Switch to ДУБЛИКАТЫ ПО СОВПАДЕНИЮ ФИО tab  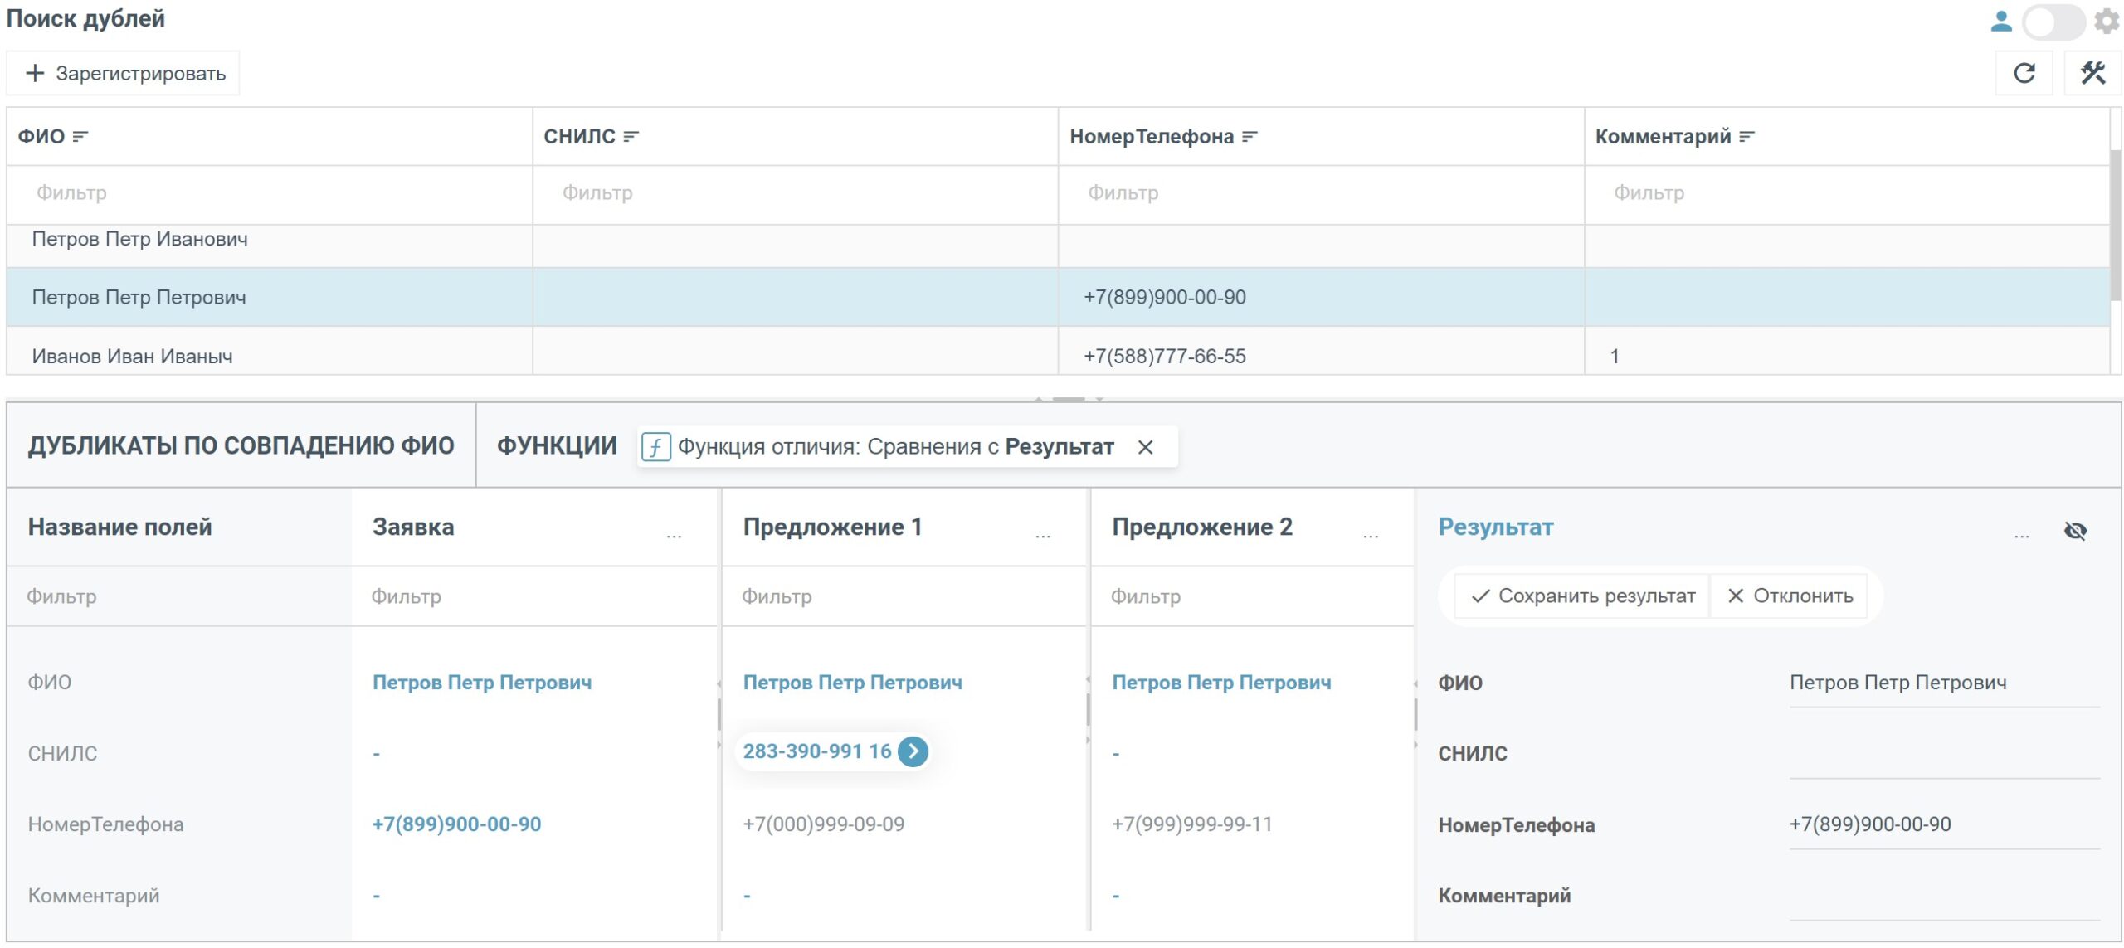coord(241,446)
